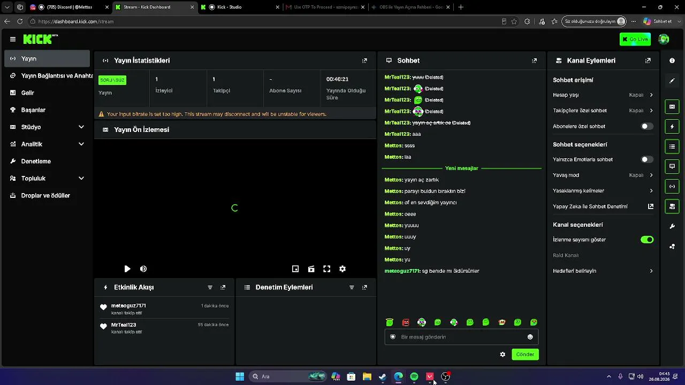Open Spotify from the taskbar
Viewport: 685px width, 385px height.
(414, 376)
